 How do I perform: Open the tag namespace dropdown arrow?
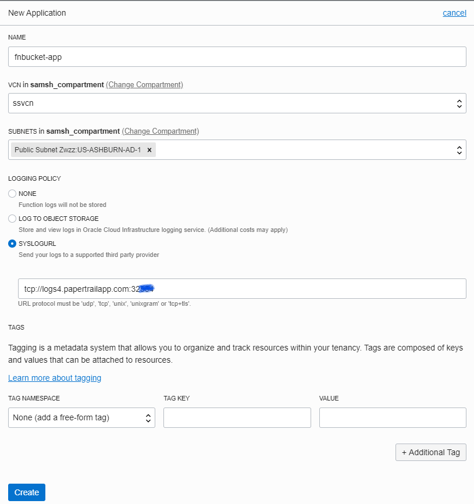click(147, 417)
